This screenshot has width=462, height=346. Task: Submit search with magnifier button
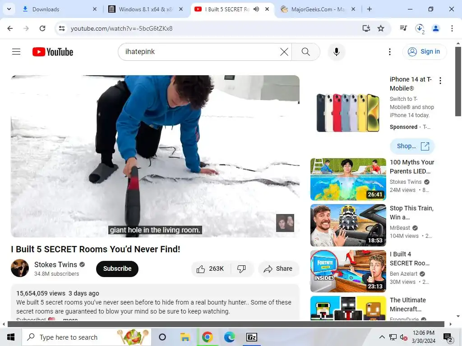306,52
